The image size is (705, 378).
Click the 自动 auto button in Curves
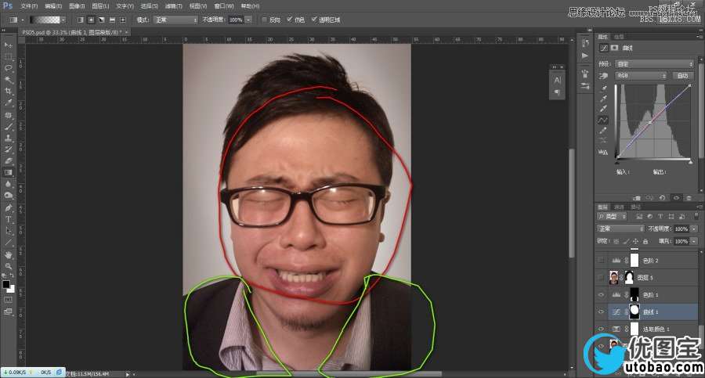click(x=682, y=75)
